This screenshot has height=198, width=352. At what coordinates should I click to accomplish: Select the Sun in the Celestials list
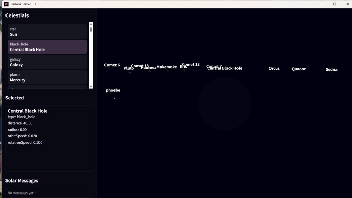point(47,32)
